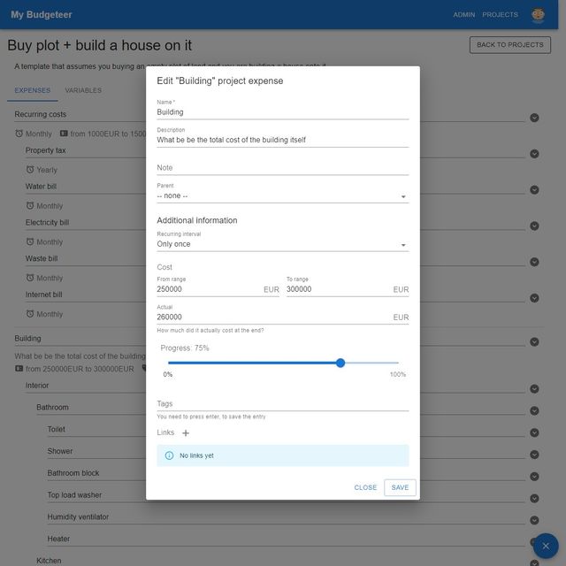Expand the Waste bill row arrow
The image size is (566, 566).
pos(534,262)
